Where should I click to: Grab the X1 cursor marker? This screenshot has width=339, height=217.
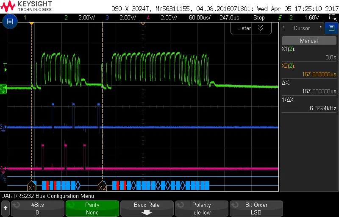click(x=31, y=186)
